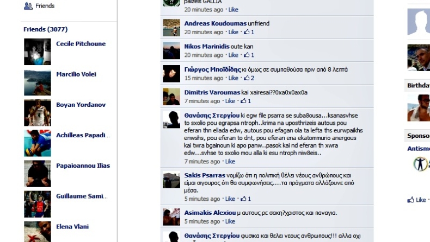Click the Antisme sponsored ad logo

[420, 164]
